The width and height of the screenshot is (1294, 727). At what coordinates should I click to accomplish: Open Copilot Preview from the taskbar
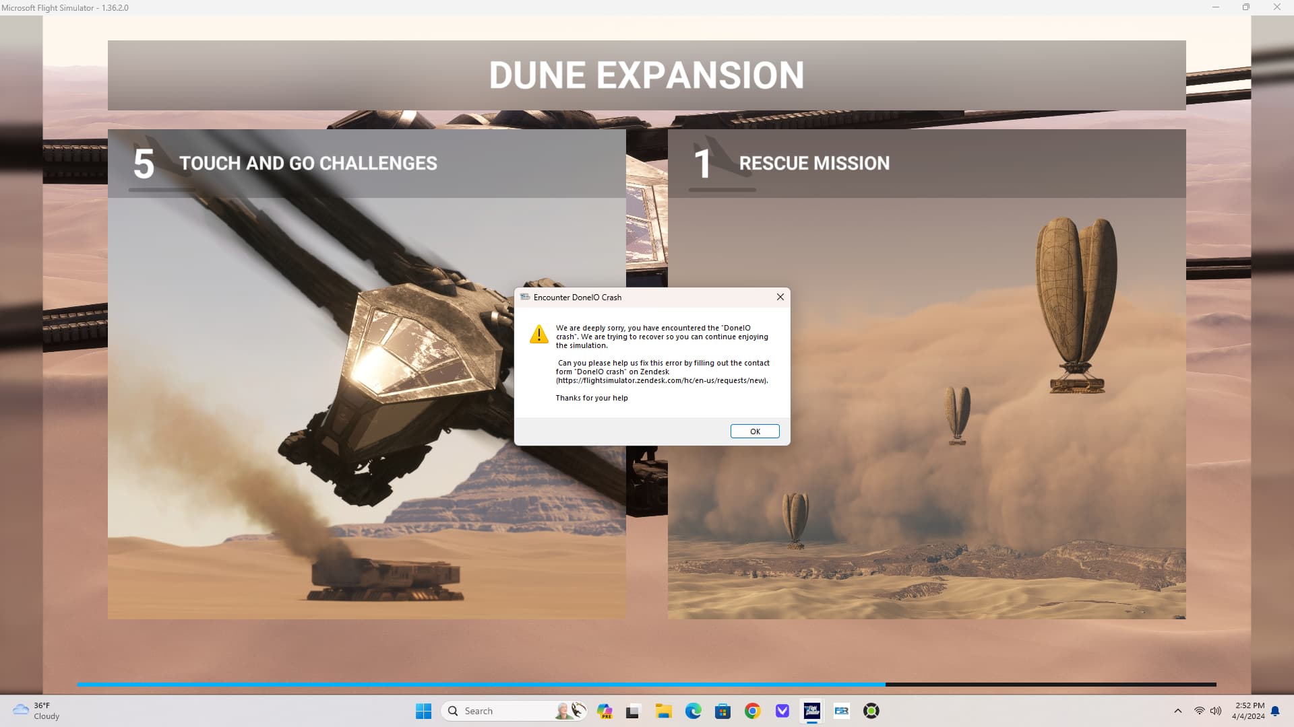(x=605, y=711)
